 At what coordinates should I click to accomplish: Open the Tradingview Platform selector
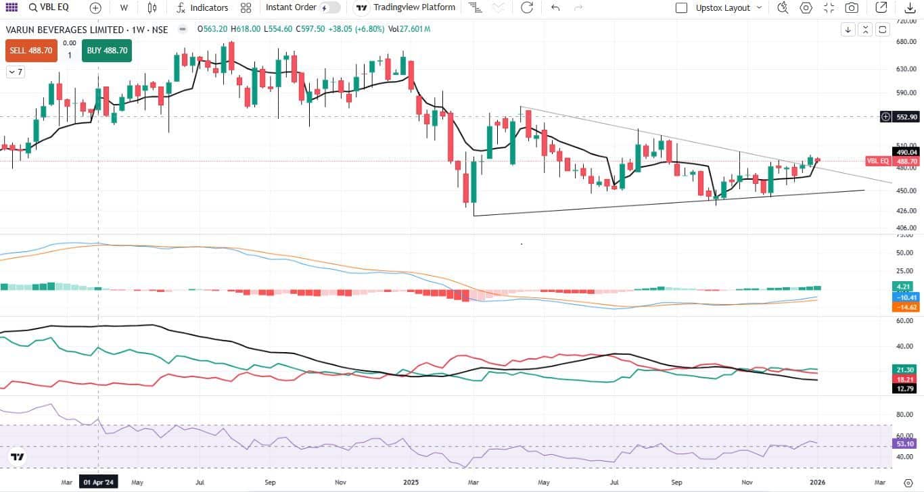pyautogui.click(x=405, y=8)
